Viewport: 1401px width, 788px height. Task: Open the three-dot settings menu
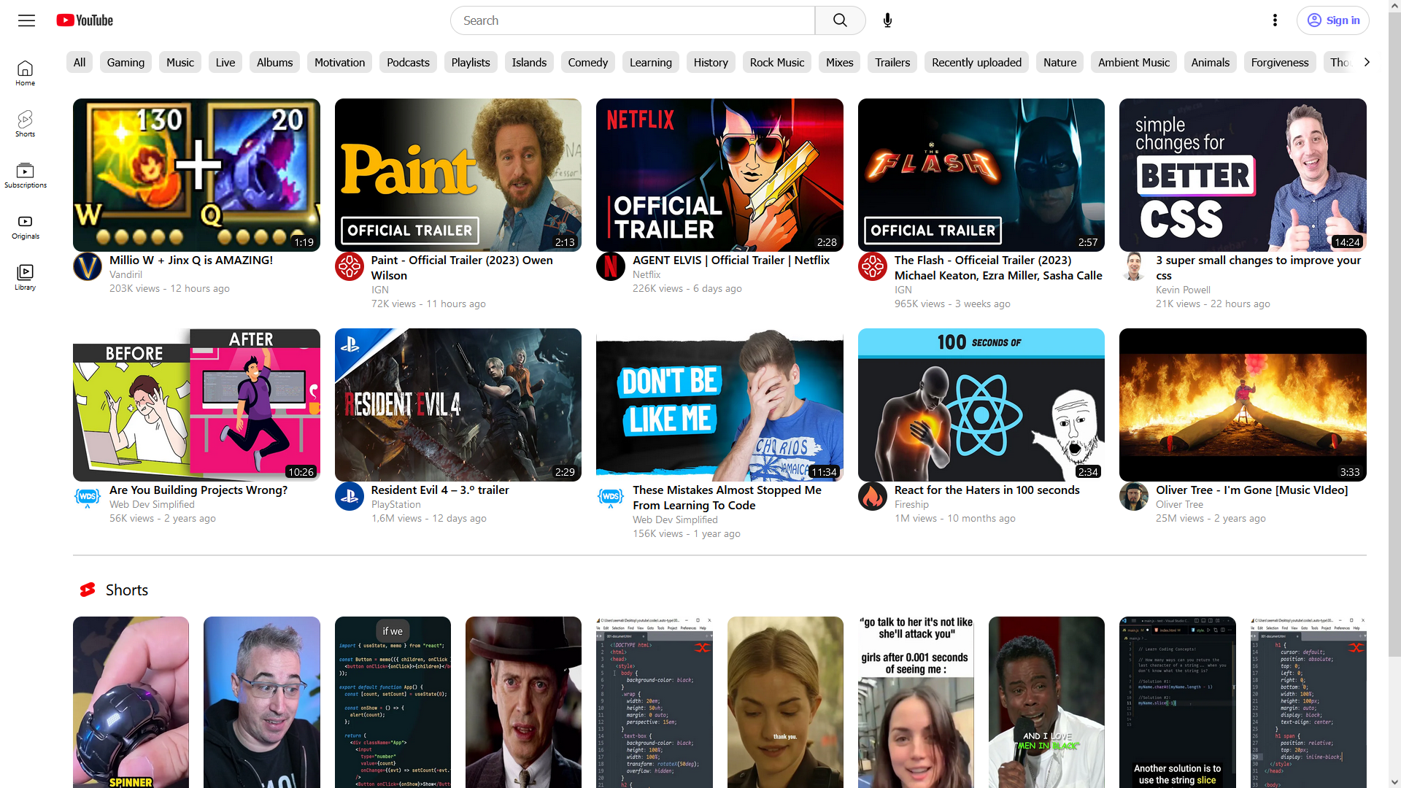1275,20
